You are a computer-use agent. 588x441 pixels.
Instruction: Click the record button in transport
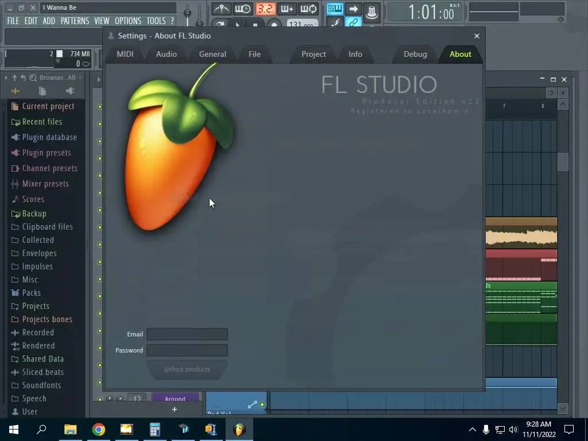pos(274,24)
